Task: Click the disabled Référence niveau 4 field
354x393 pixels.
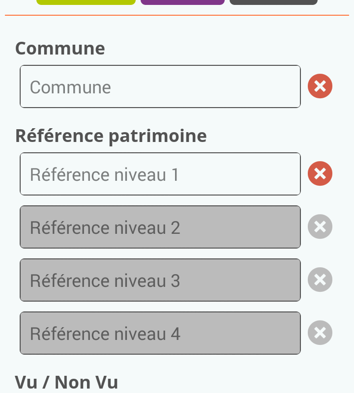Action: (160, 333)
